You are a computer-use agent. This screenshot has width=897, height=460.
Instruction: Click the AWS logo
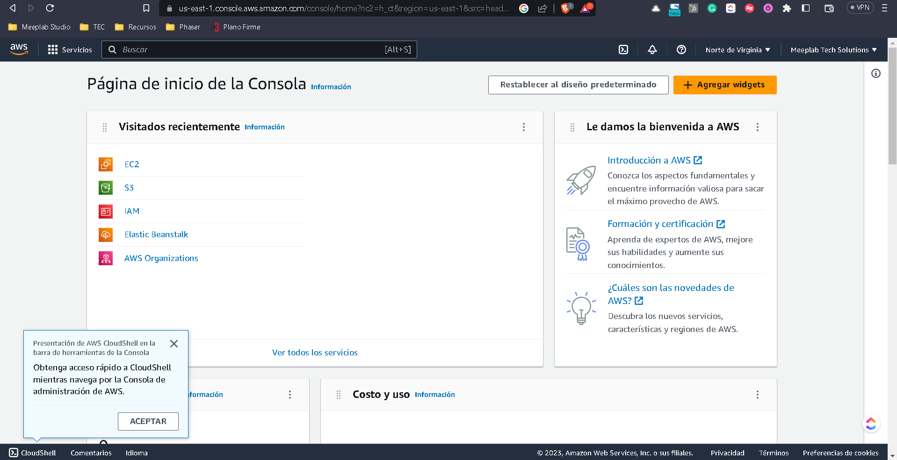[x=19, y=49]
